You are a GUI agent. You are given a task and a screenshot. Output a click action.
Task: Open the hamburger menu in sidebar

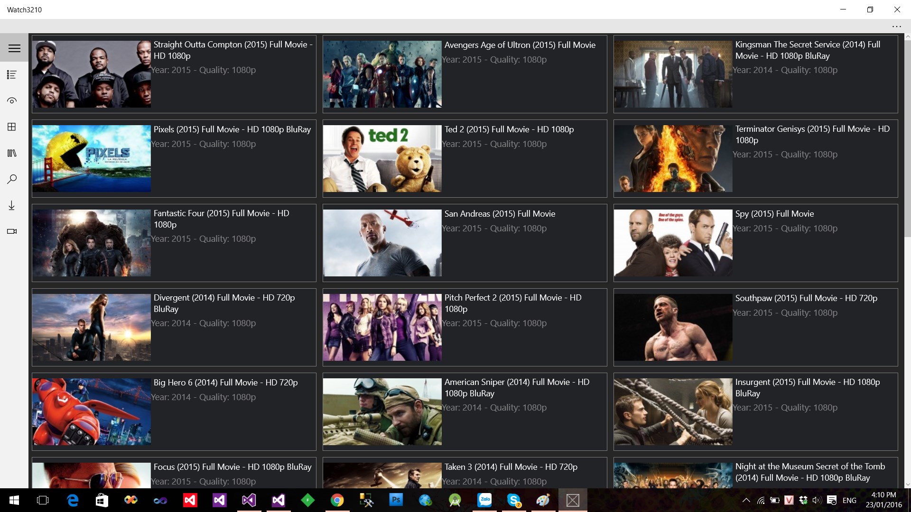tap(14, 48)
